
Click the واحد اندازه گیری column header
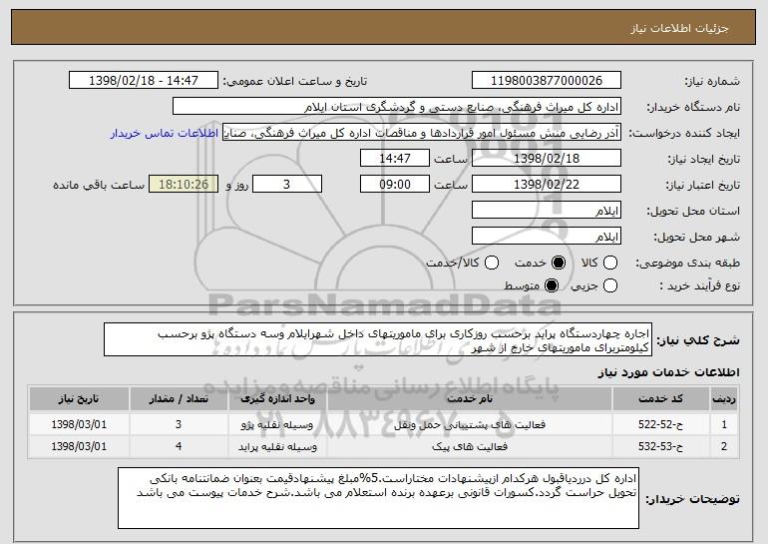pos(277,399)
